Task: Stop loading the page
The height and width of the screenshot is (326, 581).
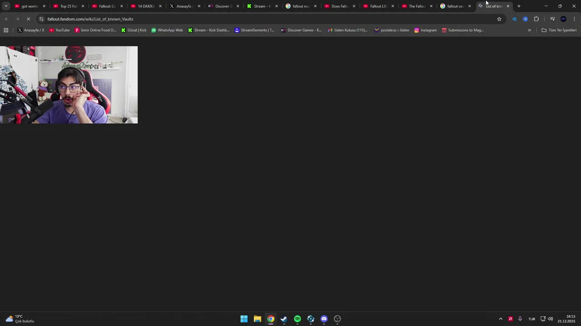Action: 28,19
